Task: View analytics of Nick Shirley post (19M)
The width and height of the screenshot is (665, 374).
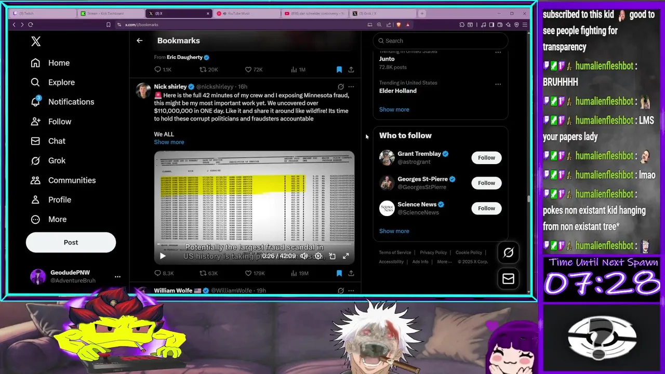Action: 299,273
